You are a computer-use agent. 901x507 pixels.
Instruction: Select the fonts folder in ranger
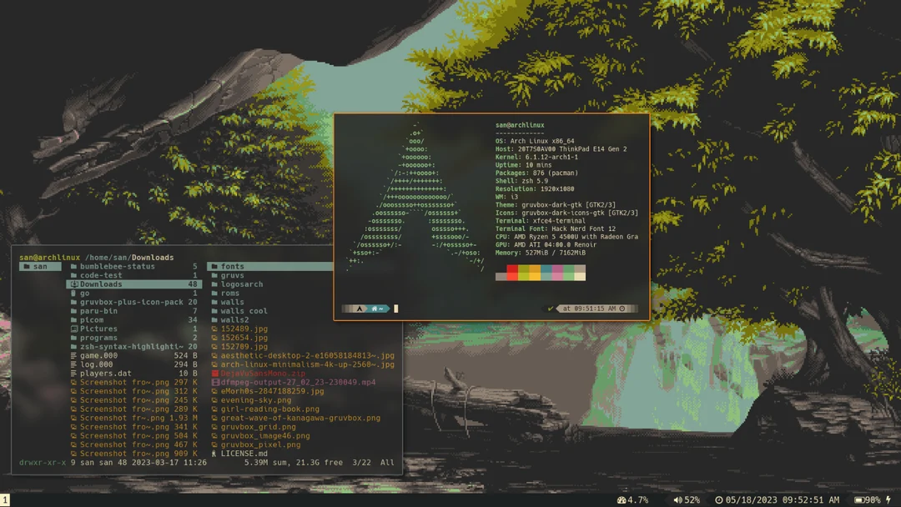tap(234, 266)
